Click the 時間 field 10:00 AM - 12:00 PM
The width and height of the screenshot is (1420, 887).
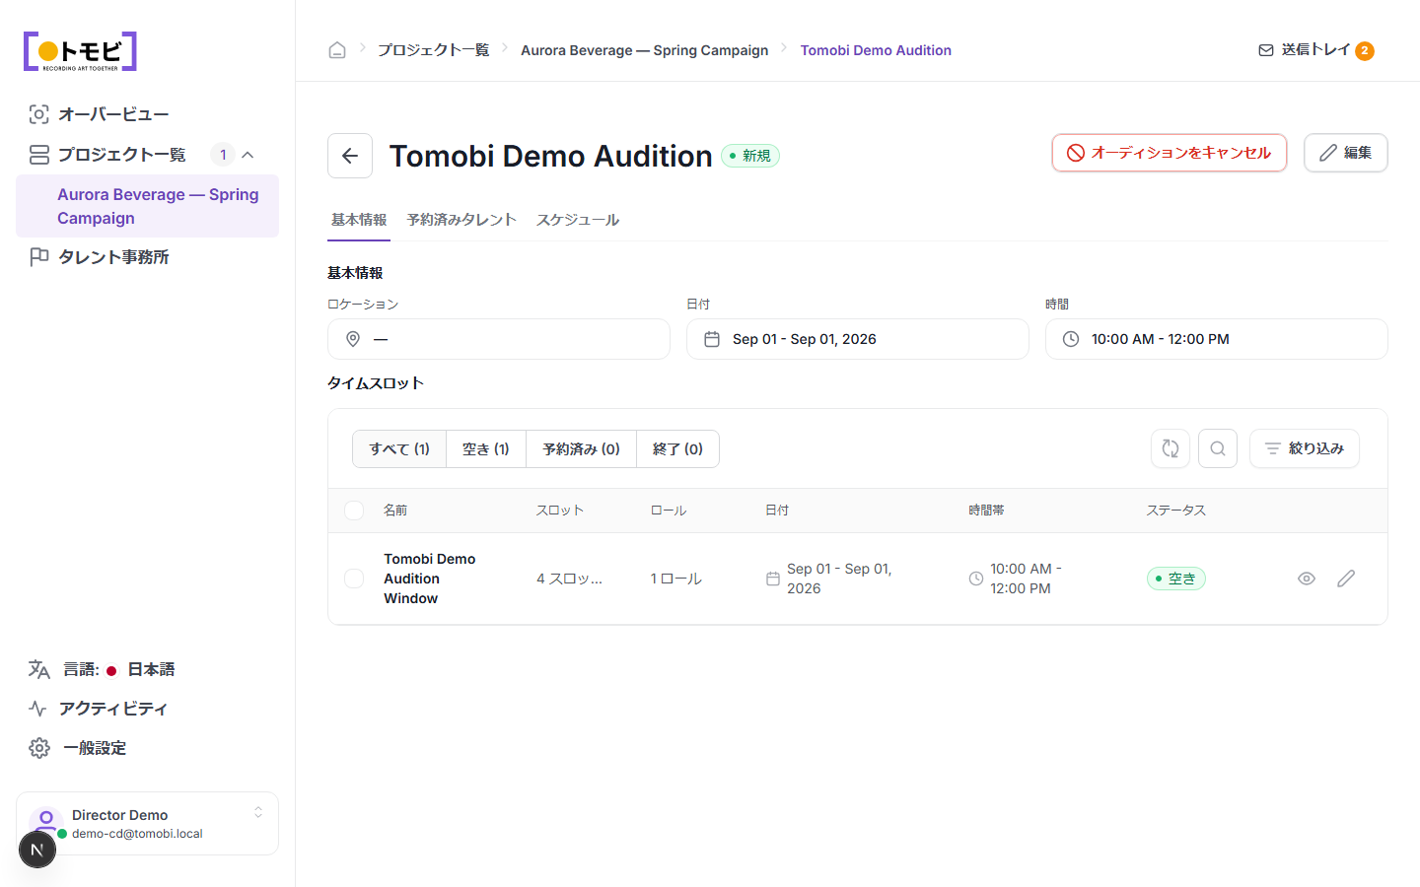(1217, 339)
